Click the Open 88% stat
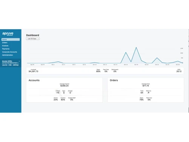189x142 pixels. point(98,70)
